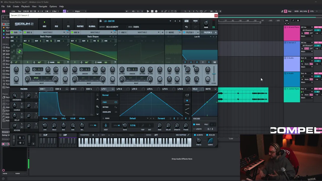Open the Create menu
The height and width of the screenshot is (181, 322).
pyautogui.click(x=16, y=6)
